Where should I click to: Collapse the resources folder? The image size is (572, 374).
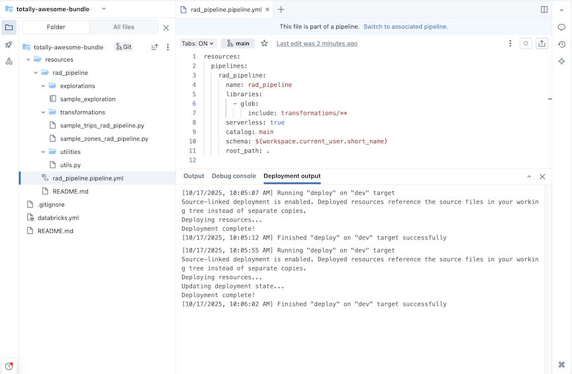[28, 60]
